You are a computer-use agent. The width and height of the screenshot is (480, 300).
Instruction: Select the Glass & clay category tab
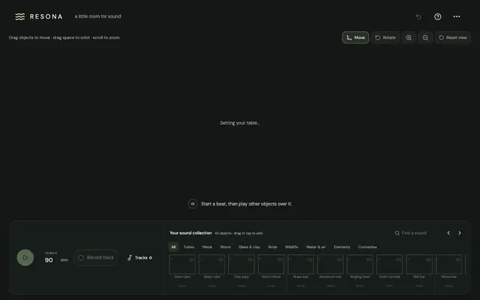[x=250, y=247]
